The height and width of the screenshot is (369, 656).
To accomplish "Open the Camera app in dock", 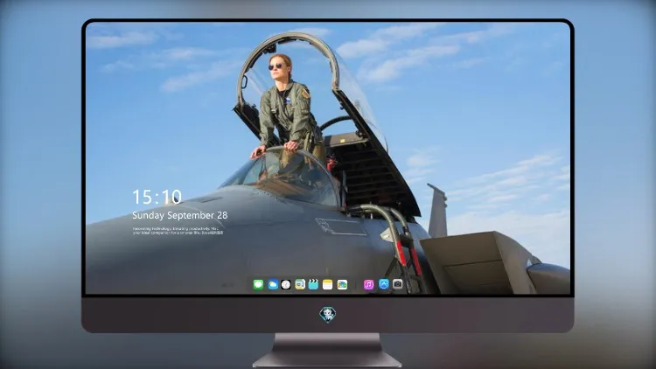I will pos(398,284).
